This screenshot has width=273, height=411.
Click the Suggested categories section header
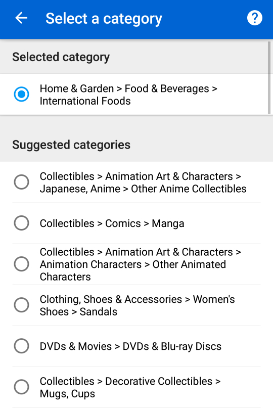click(x=71, y=145)
